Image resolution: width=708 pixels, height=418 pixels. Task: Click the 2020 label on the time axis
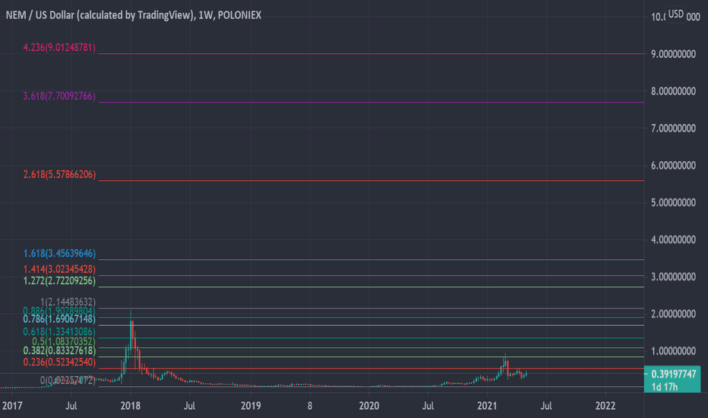coord(369,405)
